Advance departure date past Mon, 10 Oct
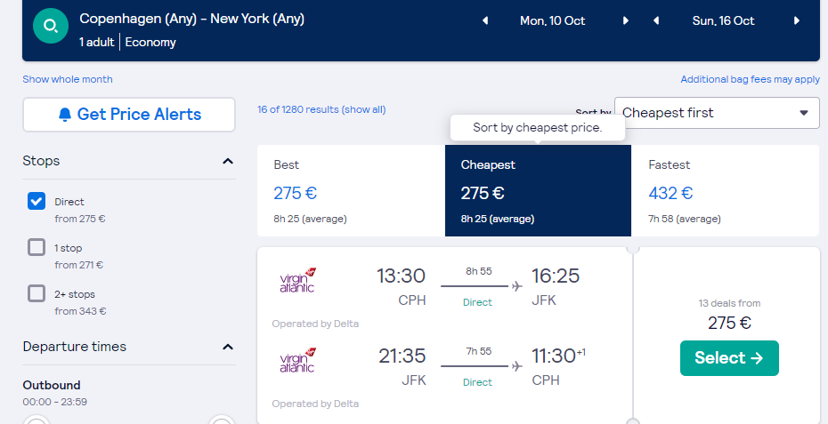Image resolution: width=828 pixels, height=424 pixels. click(626, 20)
